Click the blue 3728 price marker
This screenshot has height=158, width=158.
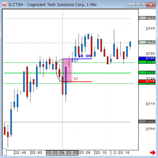pos(147,58)
